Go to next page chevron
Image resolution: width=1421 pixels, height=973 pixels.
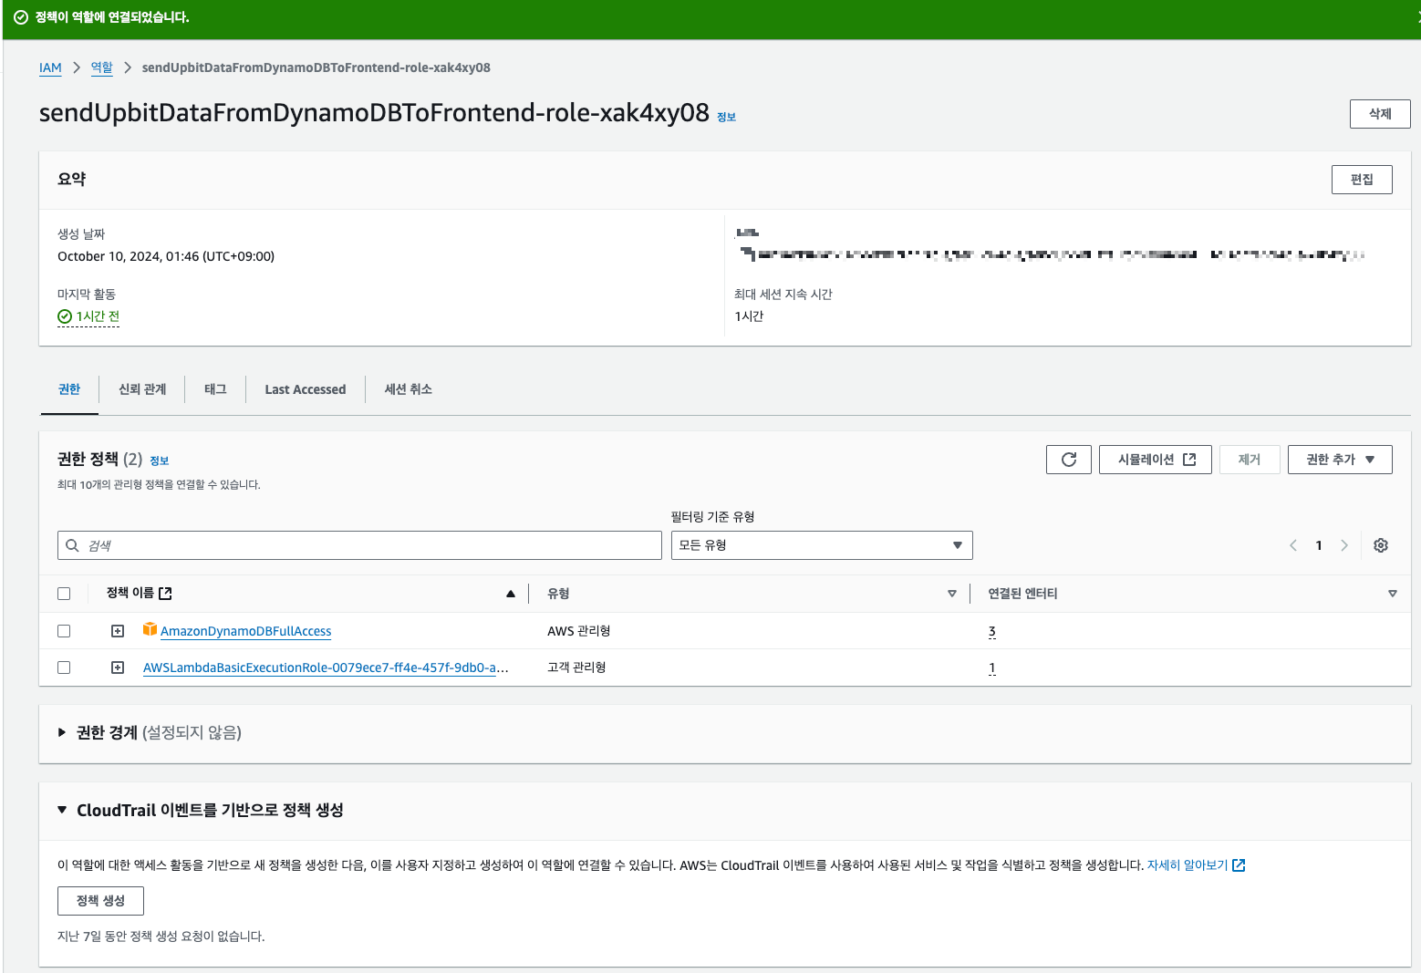click(1343, 545)
